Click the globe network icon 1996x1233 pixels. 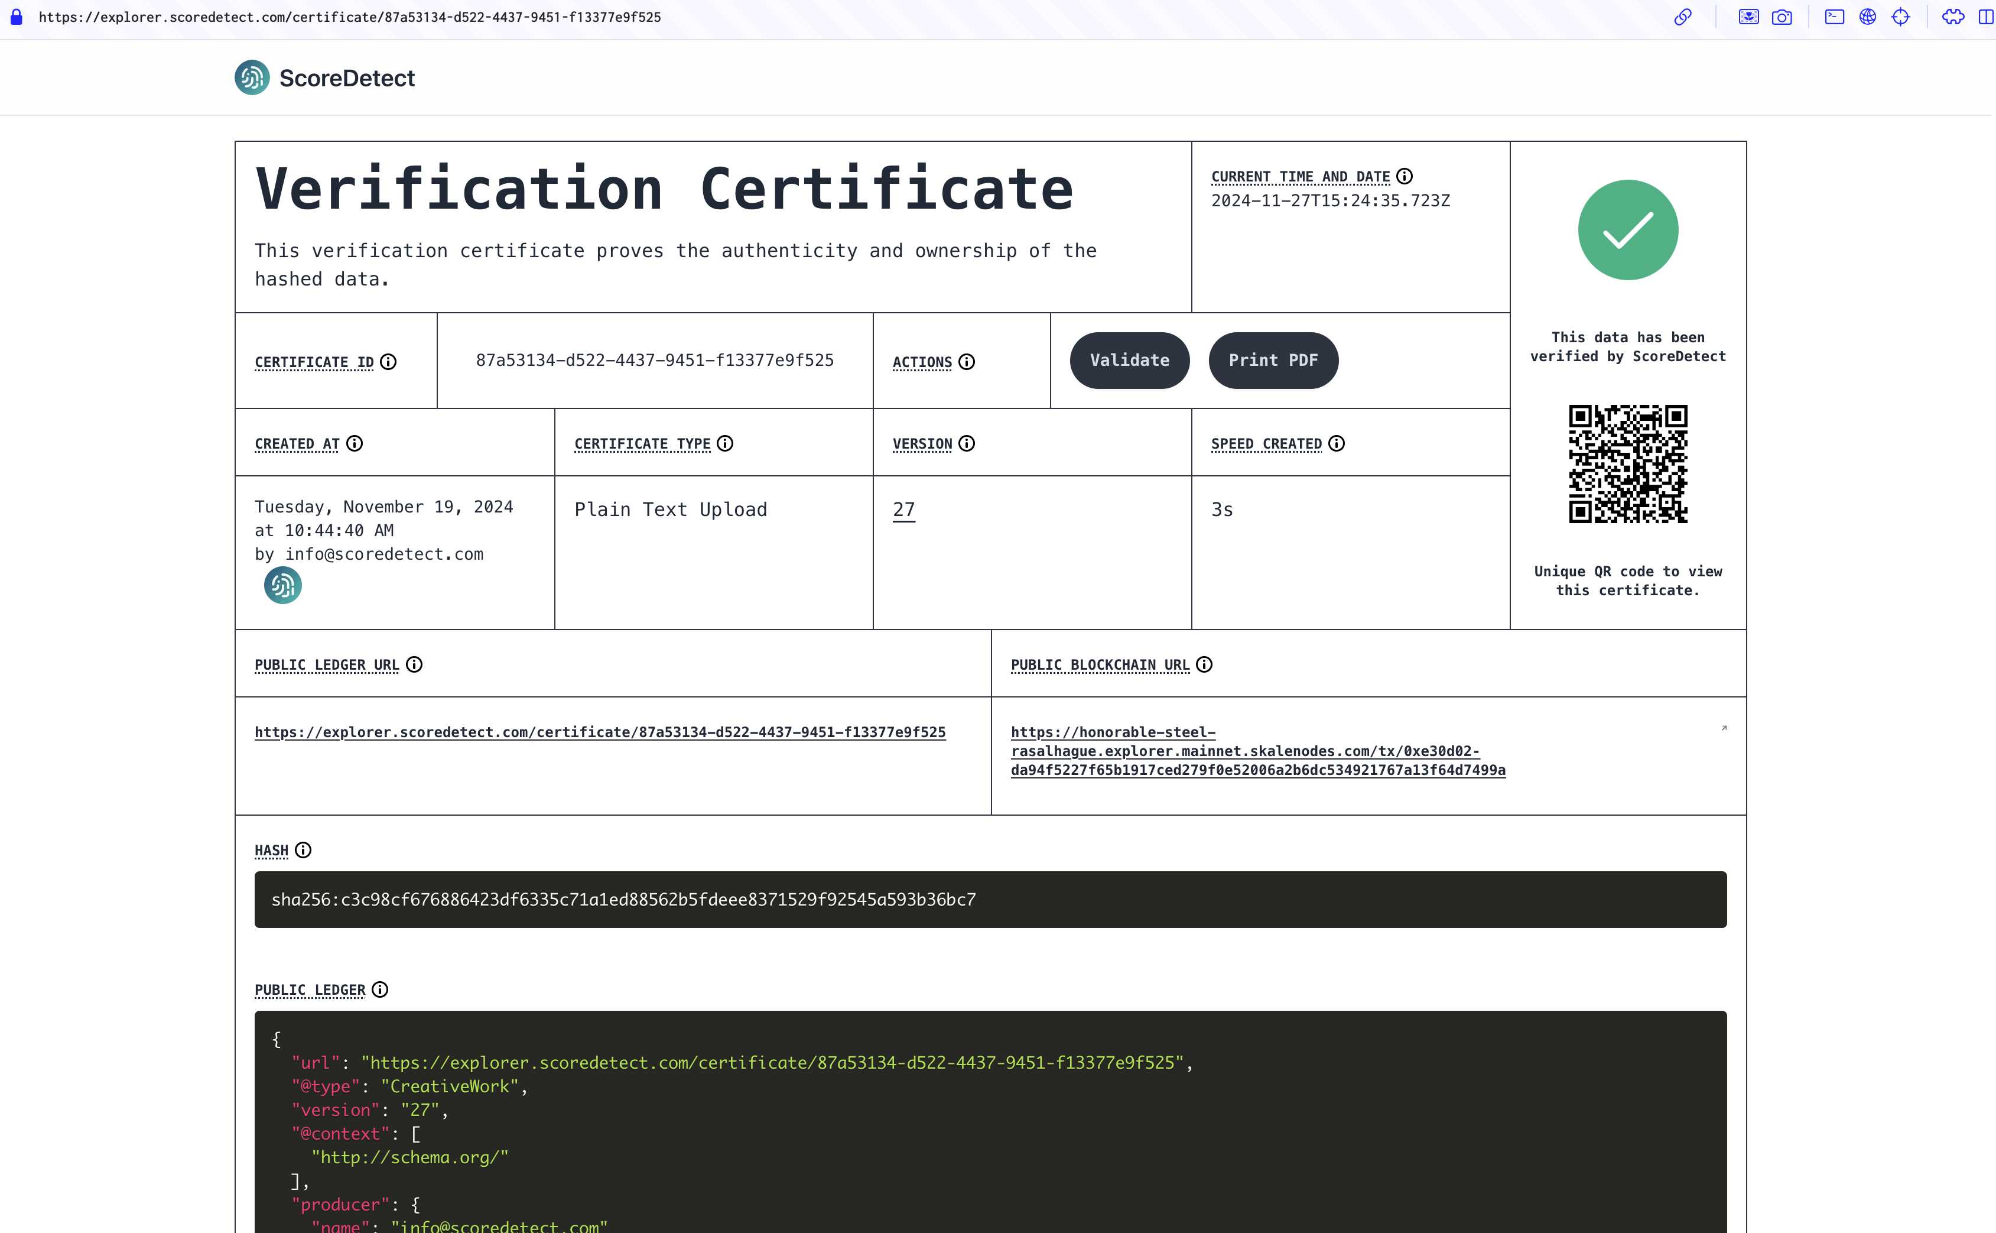click(1867, 17)
